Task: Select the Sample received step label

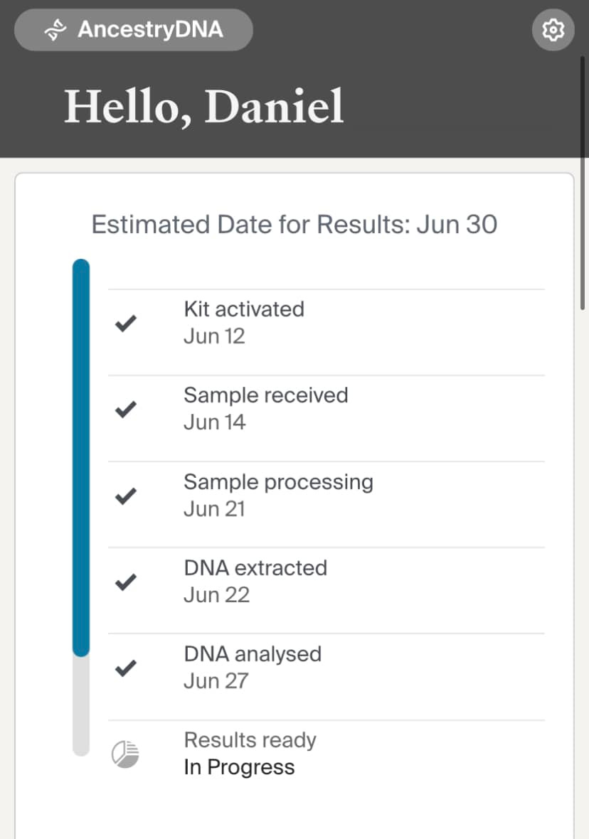Action: click(265, 395)
